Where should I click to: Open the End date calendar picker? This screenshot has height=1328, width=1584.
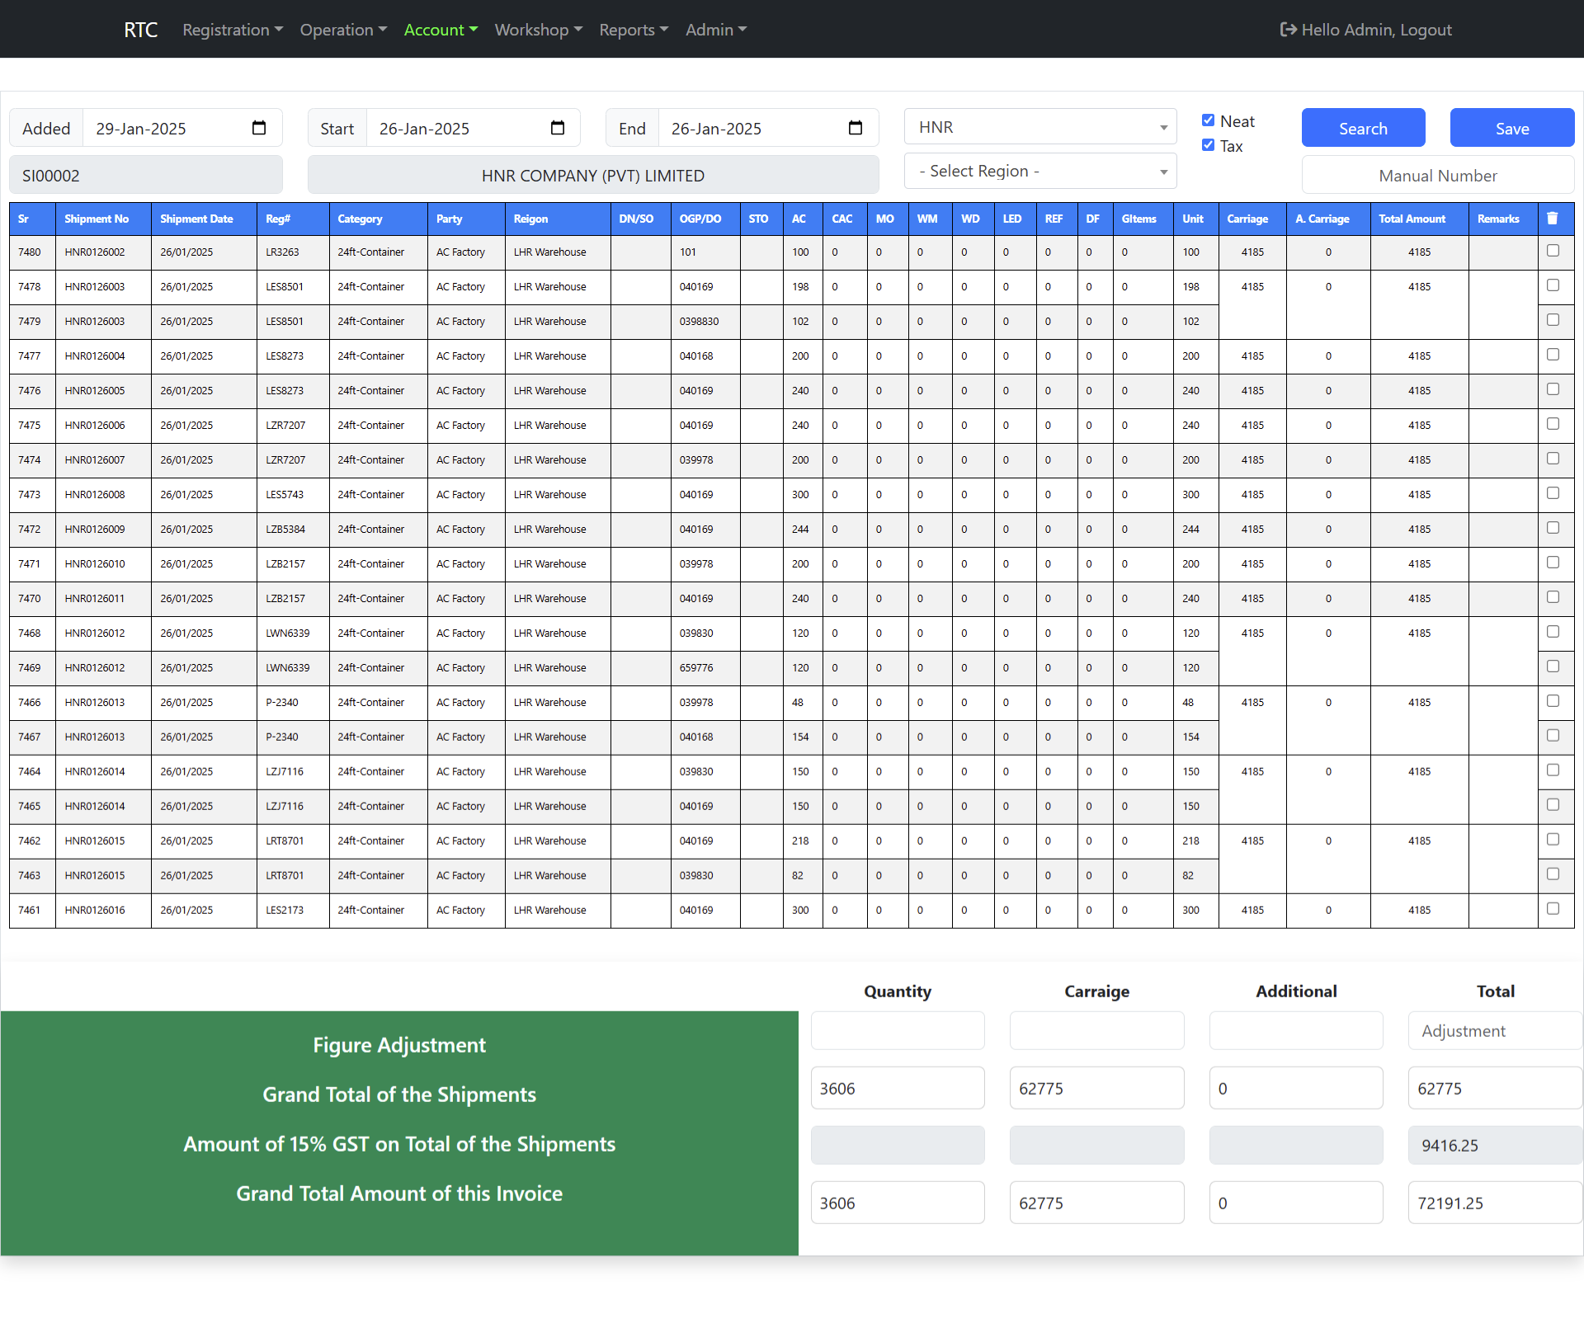[x=855, y=128]
